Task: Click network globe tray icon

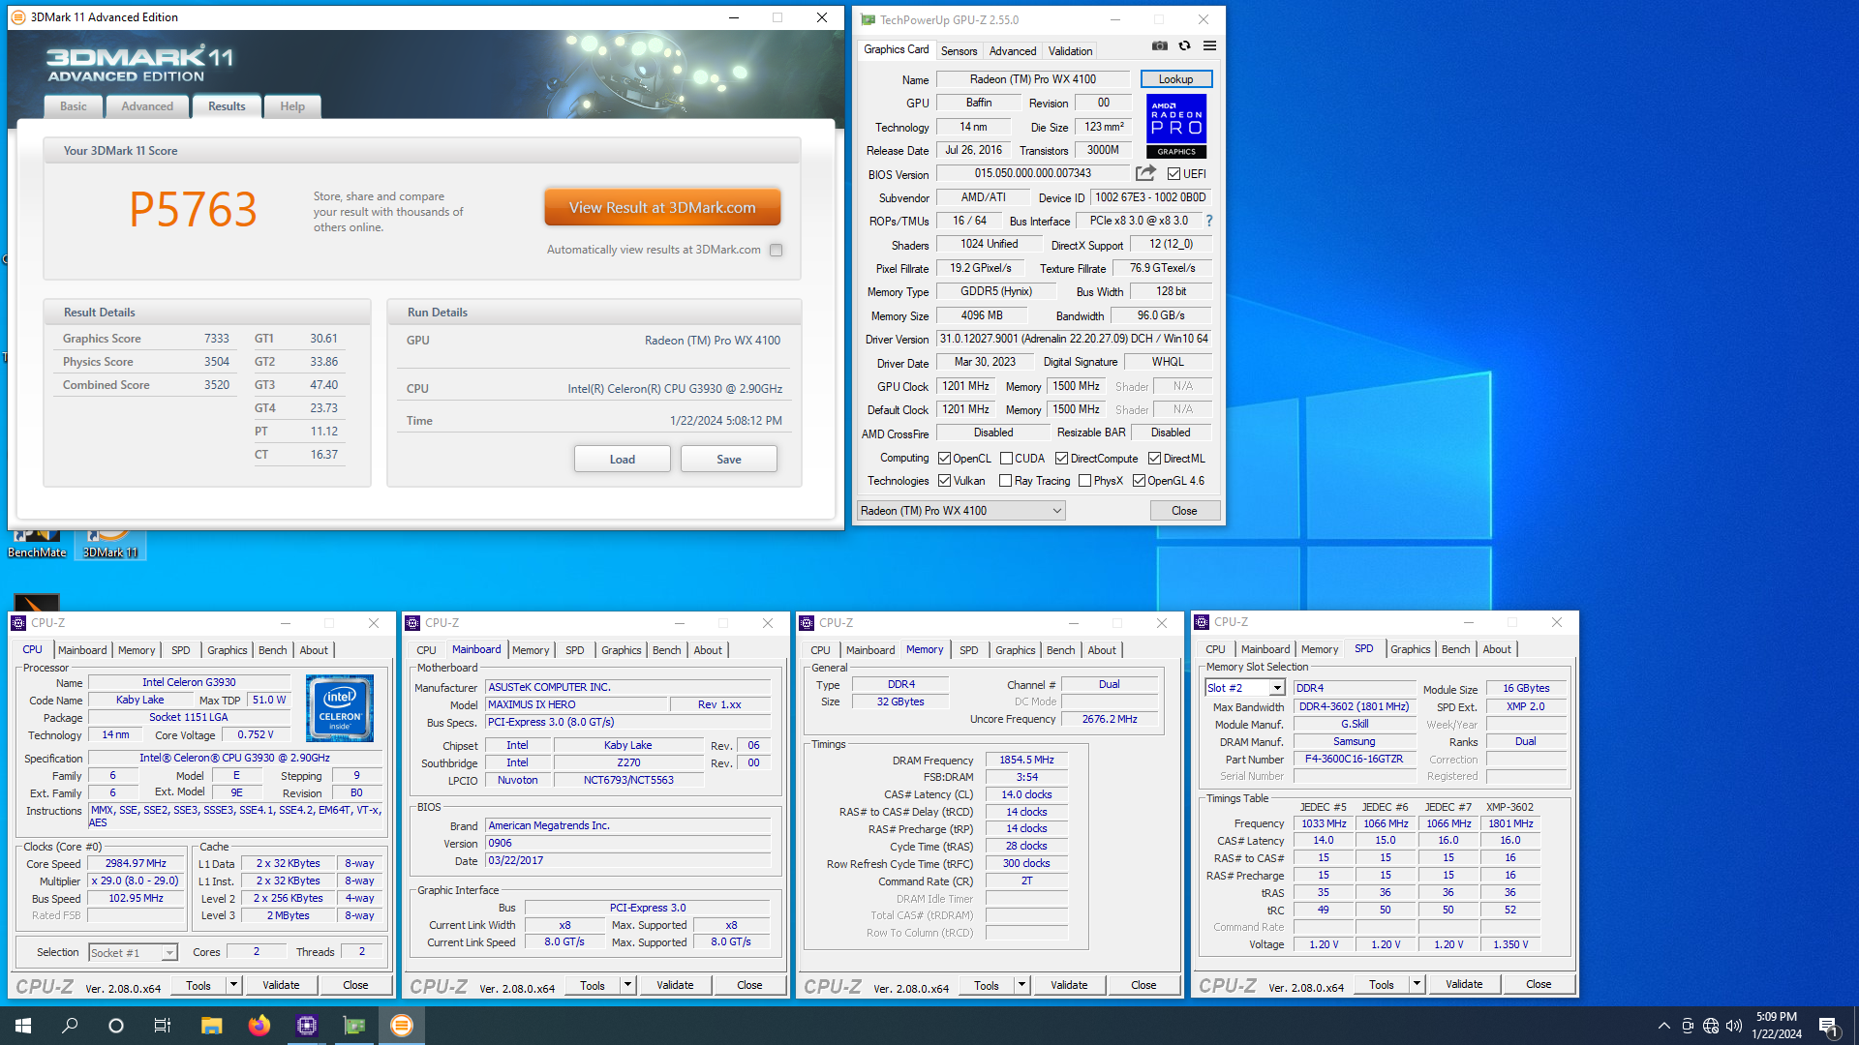Action: coord(1711,1026)
